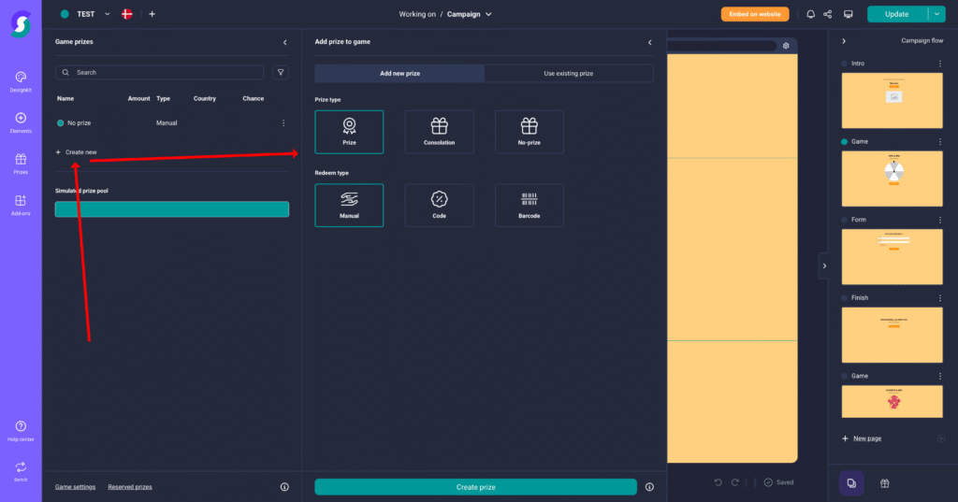The width and height of the screenshot is (958, 502).
Task: Collapse the Add prize to game panel
Action: coord(650,42)
